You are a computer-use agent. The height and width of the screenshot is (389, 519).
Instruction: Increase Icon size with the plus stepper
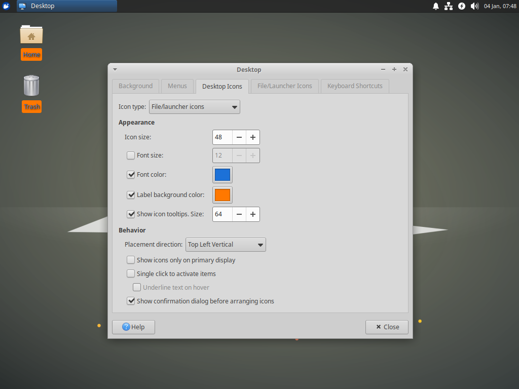click(x=252, y=137)
